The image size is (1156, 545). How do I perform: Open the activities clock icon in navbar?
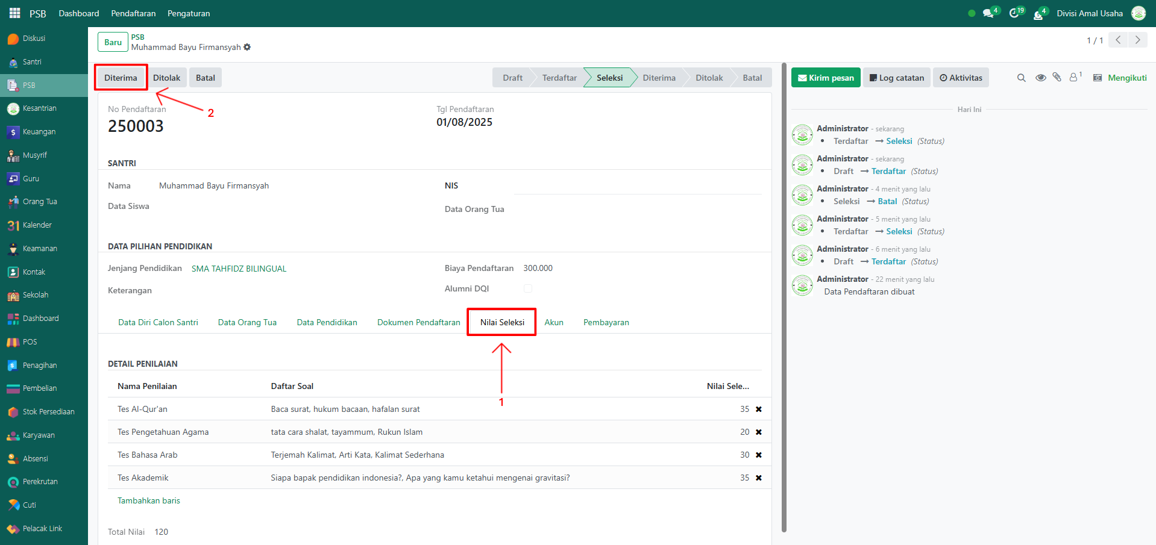pos(1014,13)
